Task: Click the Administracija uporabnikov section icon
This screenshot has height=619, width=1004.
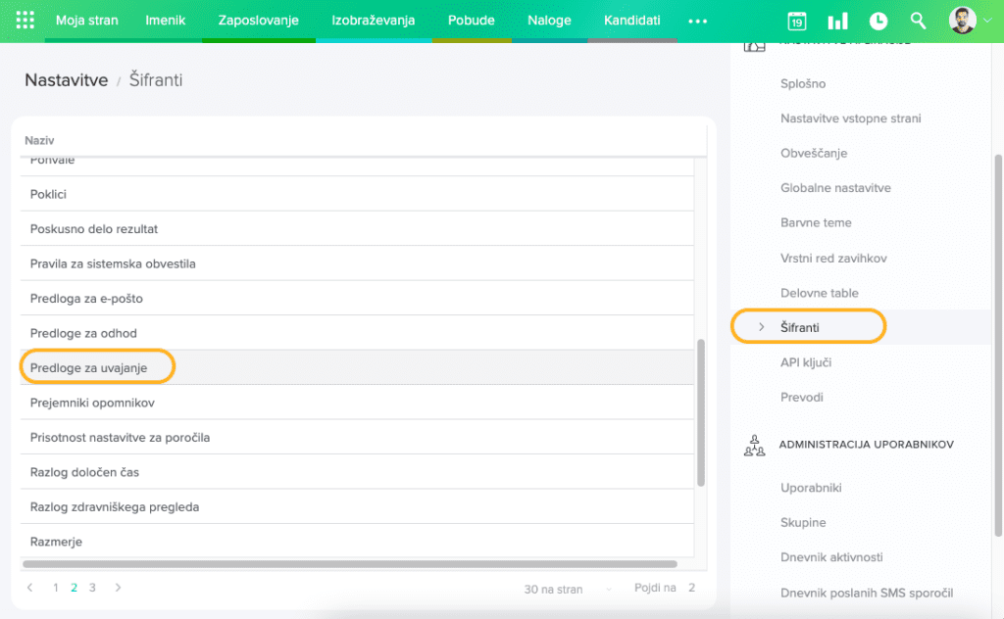Action: [754, 445]
